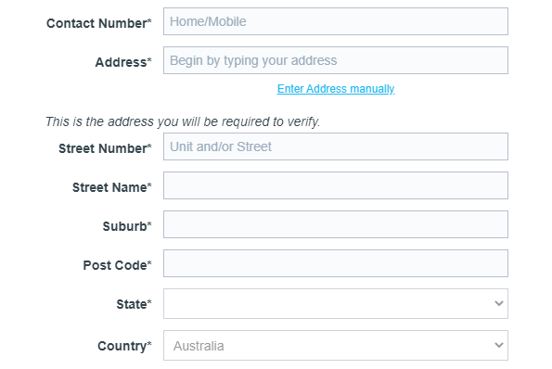Click the Address label text
This screenshot has height=369, width=552.
(123, 62)
